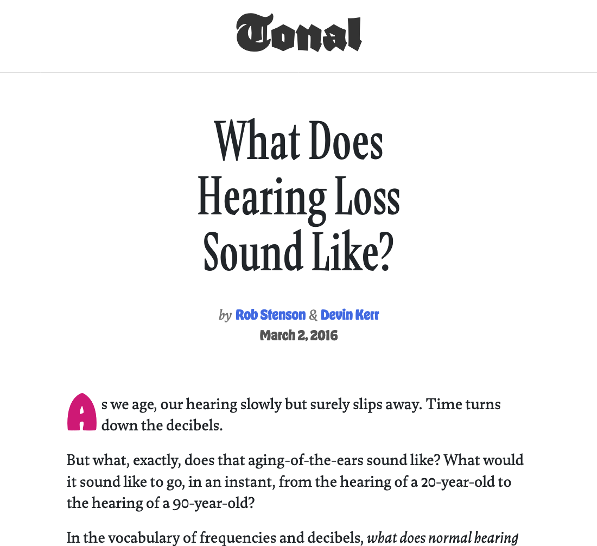Click the Tonal logo in the header

tap(298, 33)
